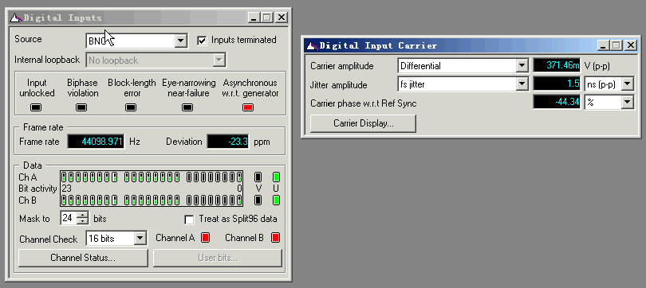Click the Digital Input Carrier title icon
Screen dimensions: 646x288
click(x=312, y=45)
